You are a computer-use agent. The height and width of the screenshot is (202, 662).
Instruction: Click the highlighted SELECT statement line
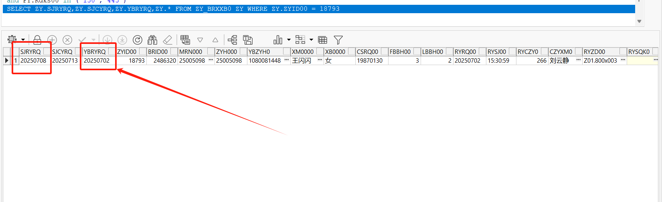pos(319,9)
